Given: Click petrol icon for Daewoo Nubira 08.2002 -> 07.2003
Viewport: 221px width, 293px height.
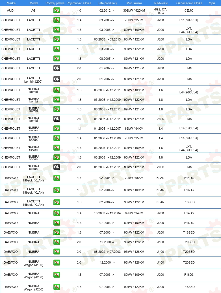Looking at the screenshot, I should [57, 251].
